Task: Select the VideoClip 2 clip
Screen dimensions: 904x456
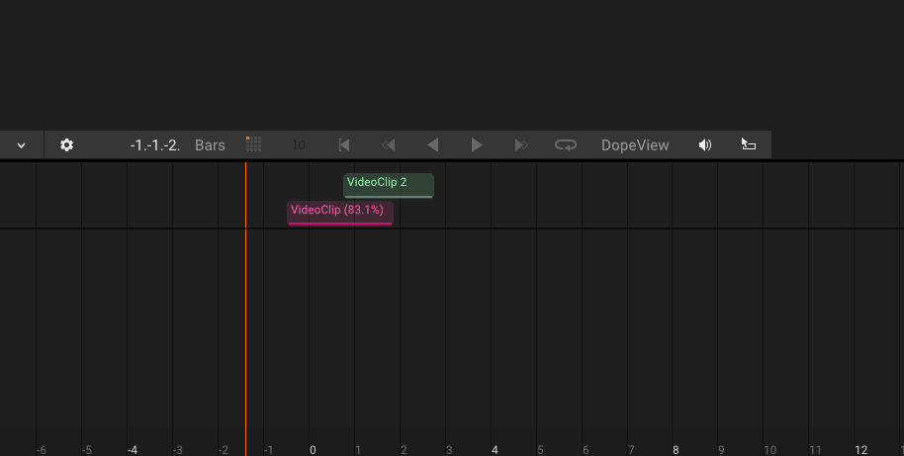Action: [389, 186]
